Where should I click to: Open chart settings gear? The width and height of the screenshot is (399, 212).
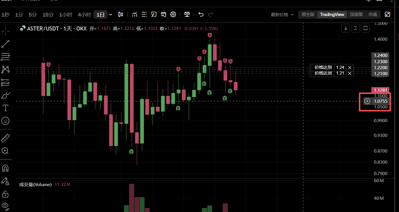tap(173, 15)
